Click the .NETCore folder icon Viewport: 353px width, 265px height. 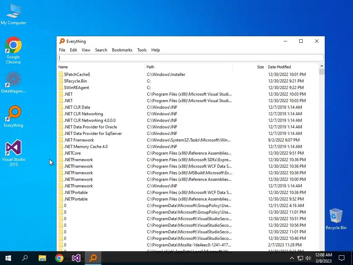[x=61, y=153]
